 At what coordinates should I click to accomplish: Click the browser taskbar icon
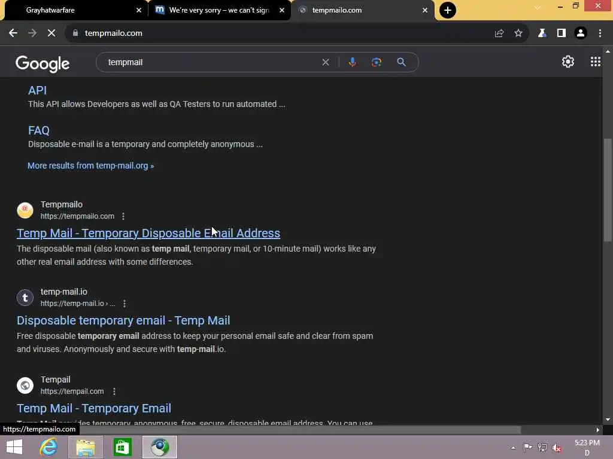pyautogui.click(x=159, y=447)
